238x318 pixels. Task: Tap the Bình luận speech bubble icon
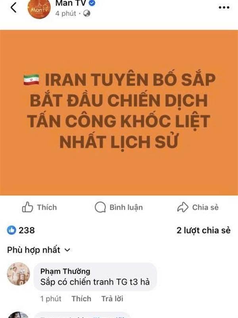[x=100, y=207]
